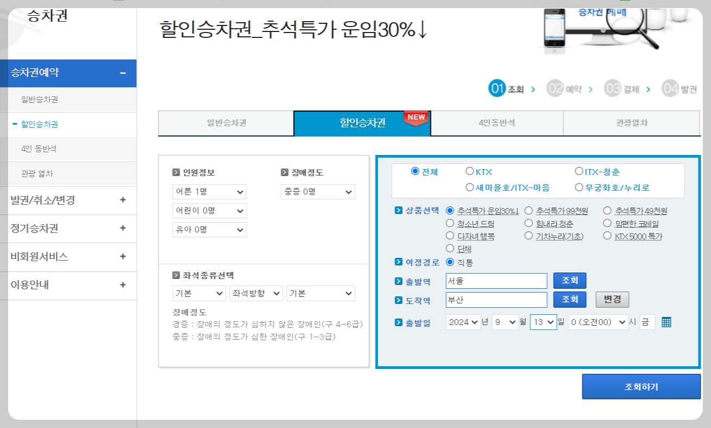Open the day dropdown showing 13
Image resolution: width=711 pixels, height=428 pixels.
[544, 322]
